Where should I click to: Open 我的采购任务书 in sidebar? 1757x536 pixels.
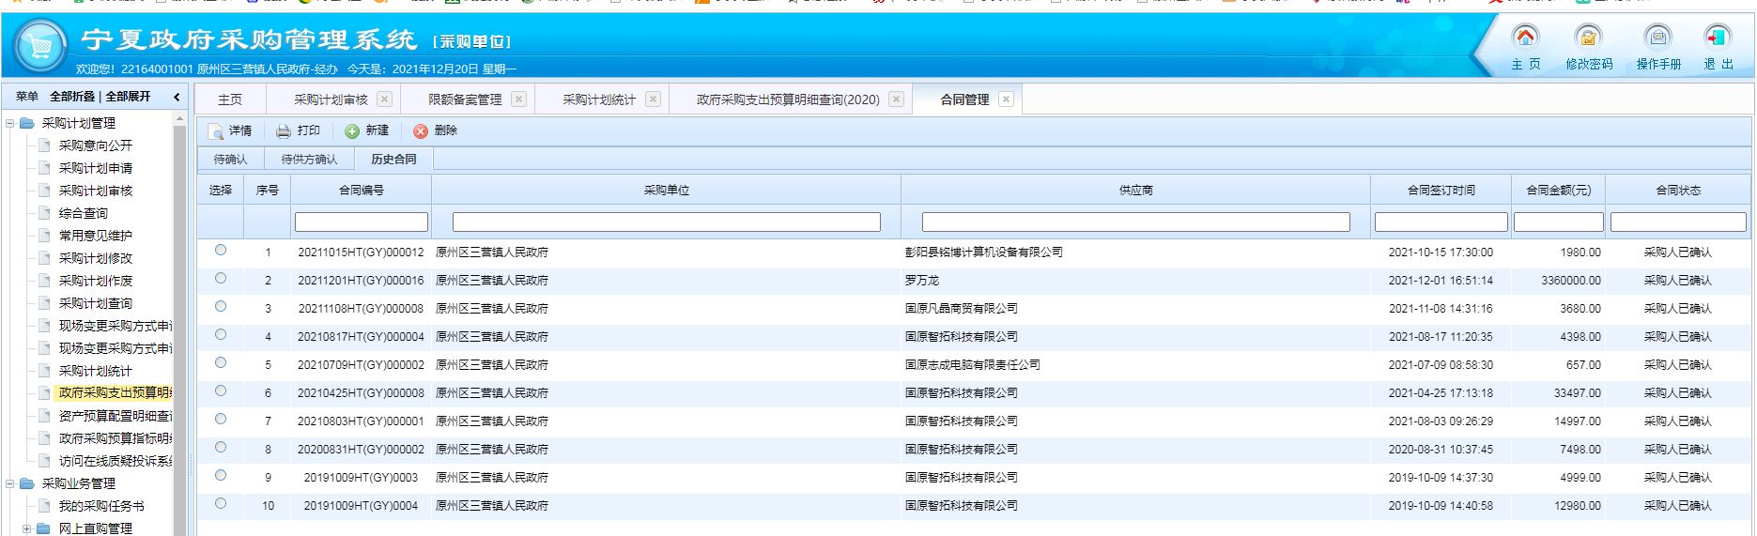(x=101, y=506)
